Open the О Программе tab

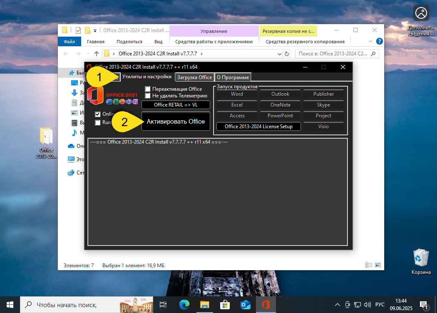point(232,77)
